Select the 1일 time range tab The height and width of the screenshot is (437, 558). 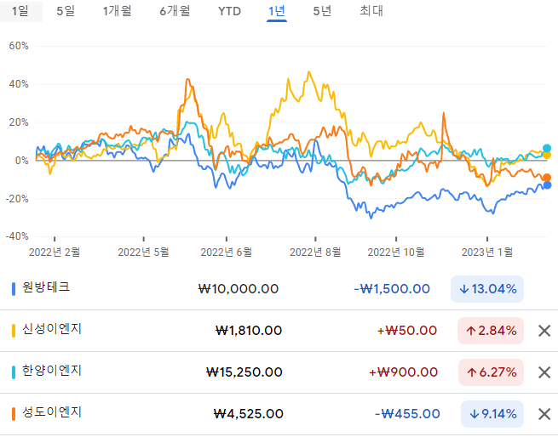point(20,11)
